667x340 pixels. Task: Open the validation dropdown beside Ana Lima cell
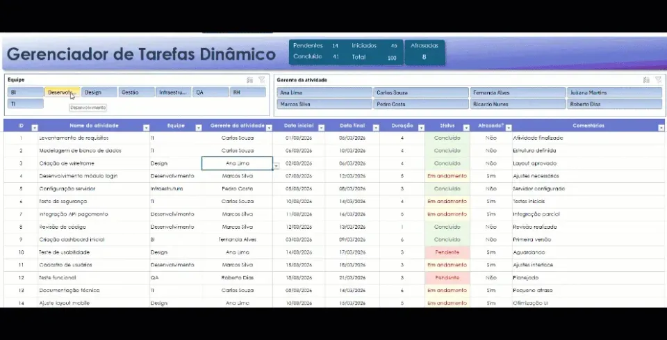(x=276, y=166)
